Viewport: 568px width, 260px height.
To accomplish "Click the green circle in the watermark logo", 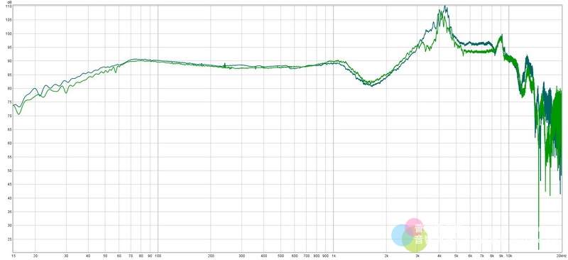I will tap(415, 240).
